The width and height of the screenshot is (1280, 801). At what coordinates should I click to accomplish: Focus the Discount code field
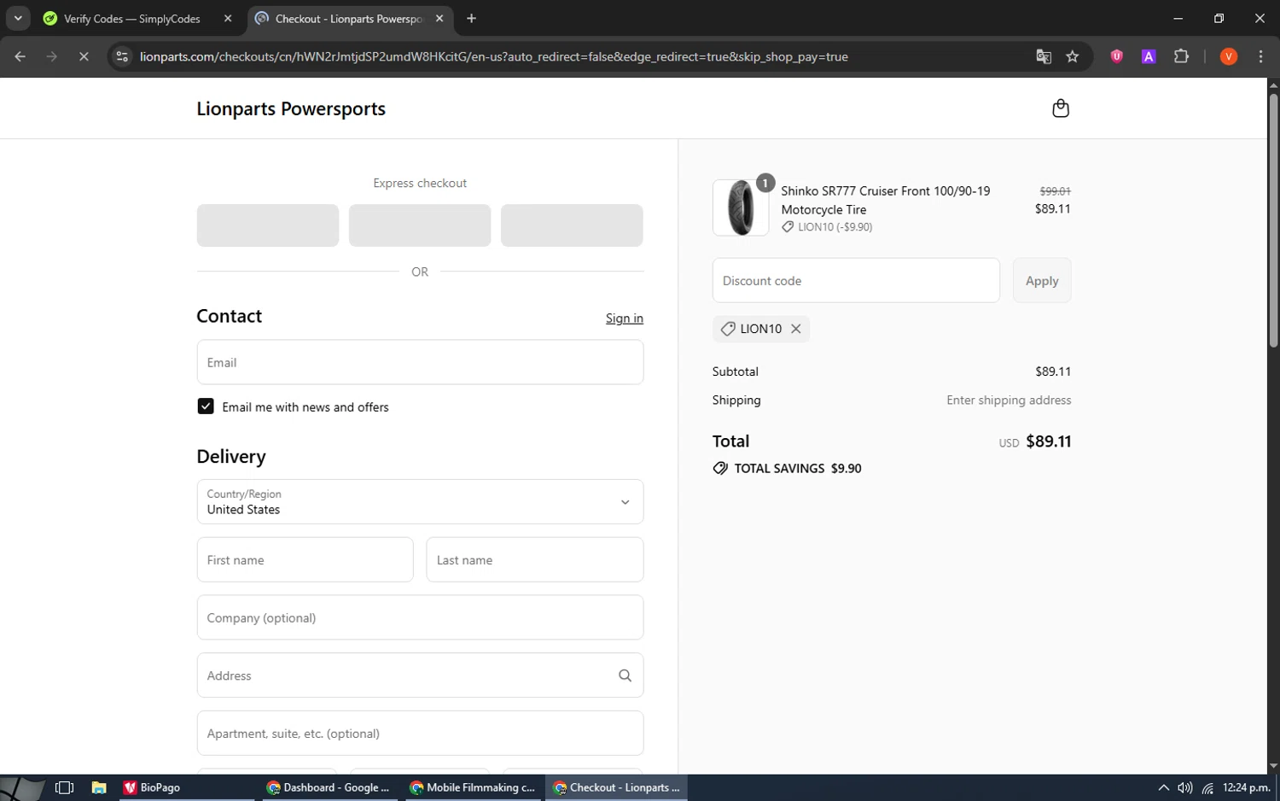(856, 280)
